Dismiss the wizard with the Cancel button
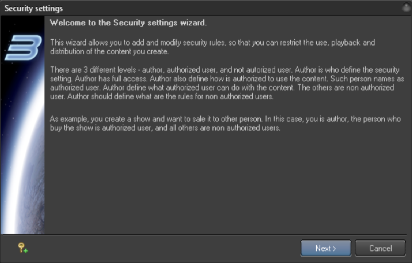 click(380, 248)
